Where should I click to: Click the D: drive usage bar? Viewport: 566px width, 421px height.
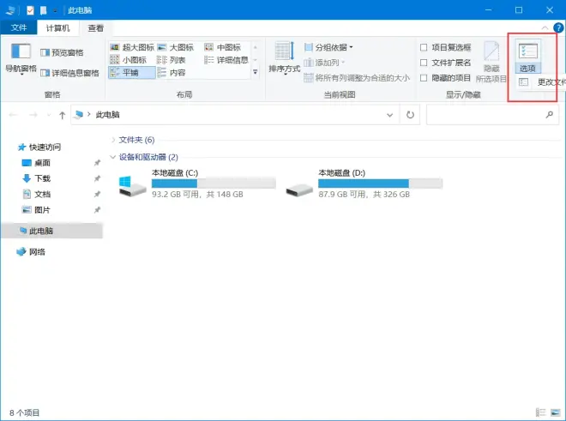click(381, 183)
